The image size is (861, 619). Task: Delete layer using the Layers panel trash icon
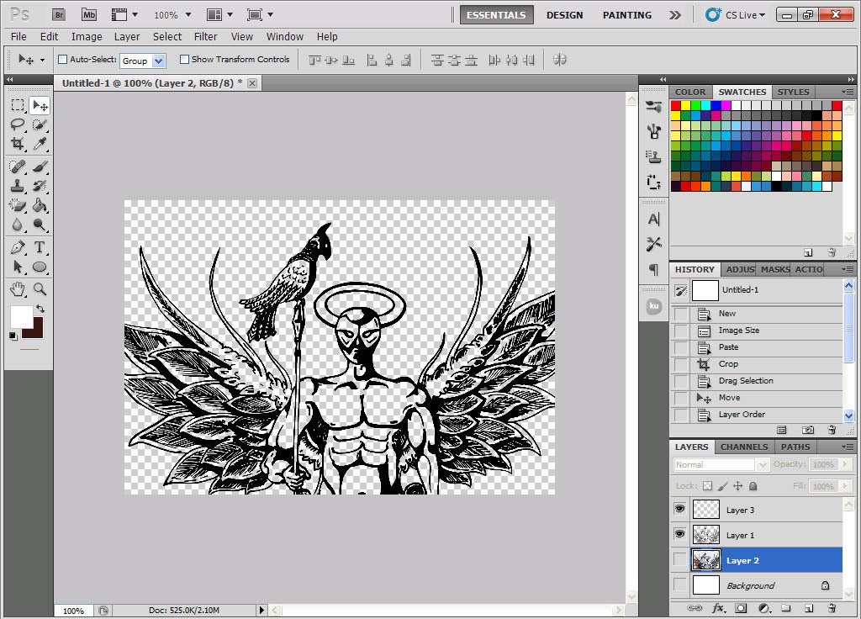[x=831, y=607]
